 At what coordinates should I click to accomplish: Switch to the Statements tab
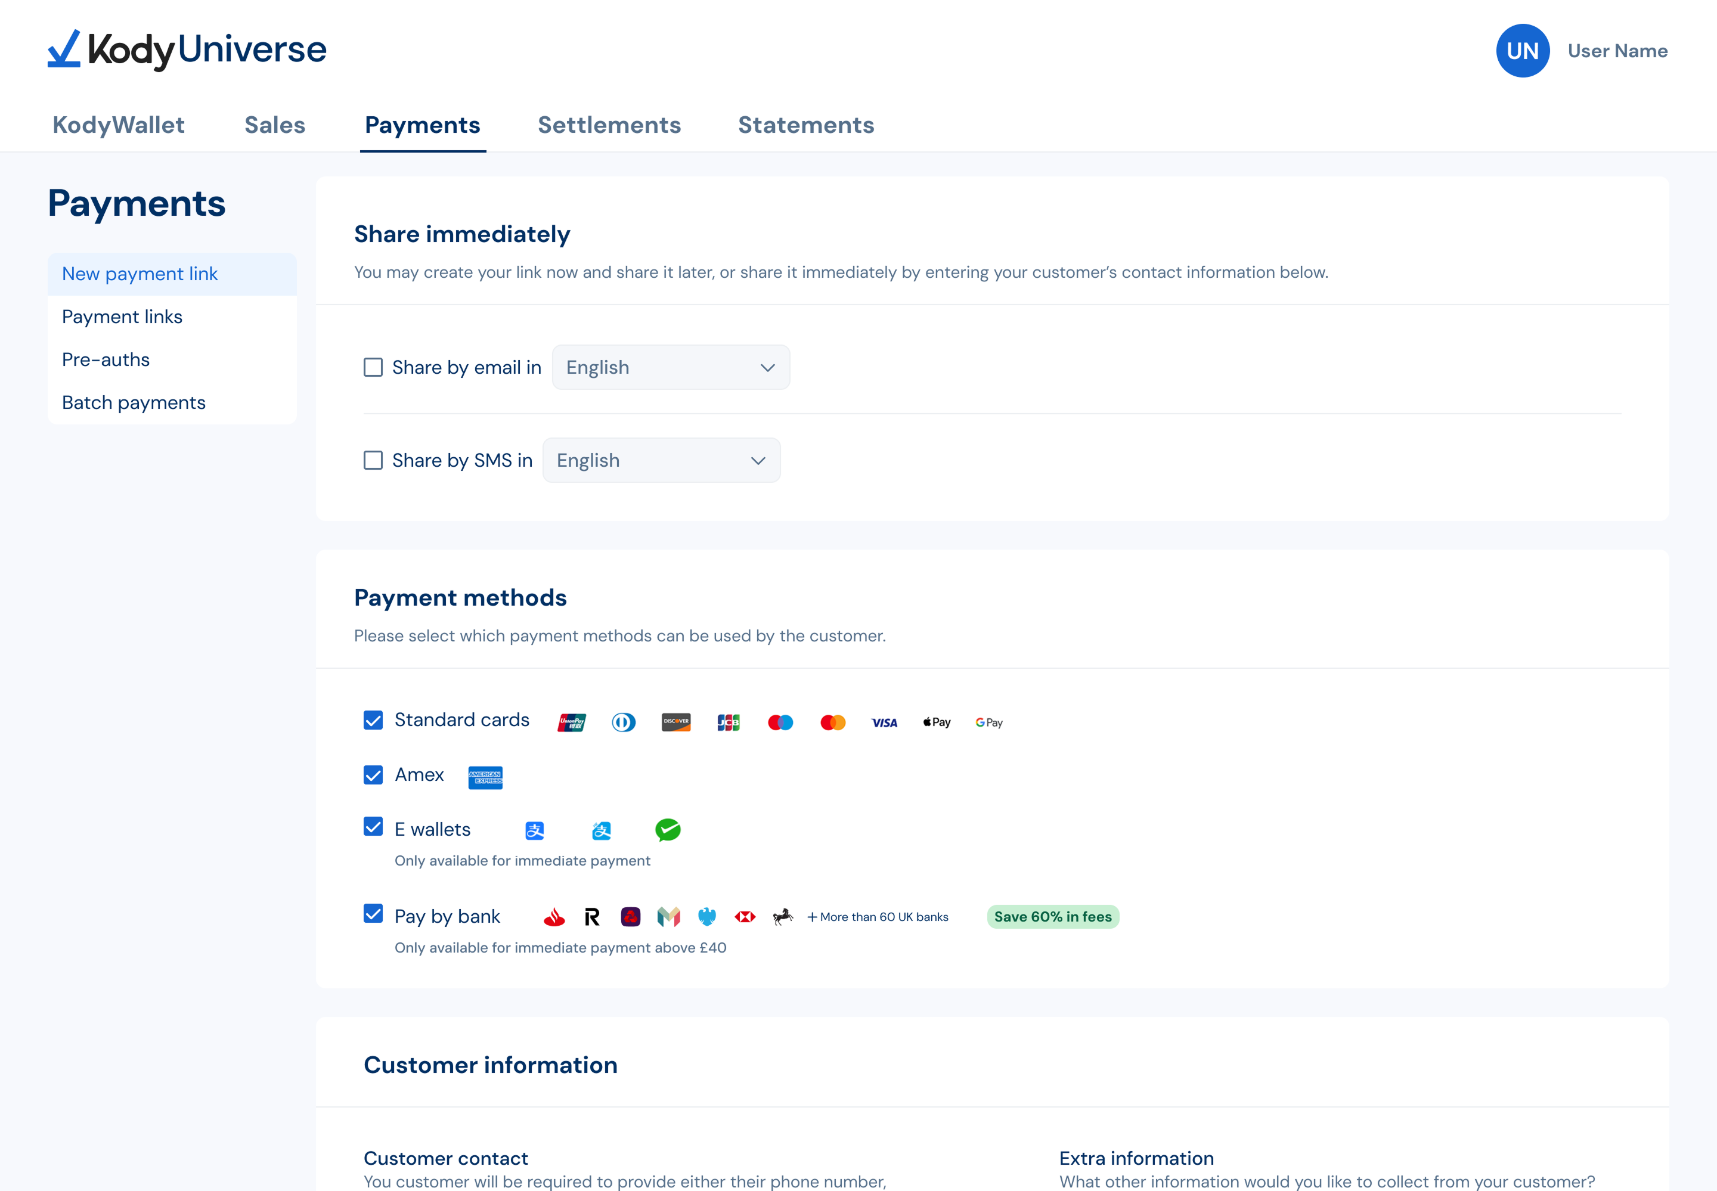point(806,125)
